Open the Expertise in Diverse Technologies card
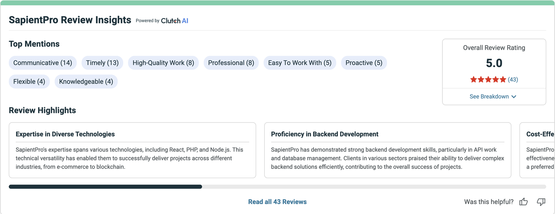 (x=132, y=150)
